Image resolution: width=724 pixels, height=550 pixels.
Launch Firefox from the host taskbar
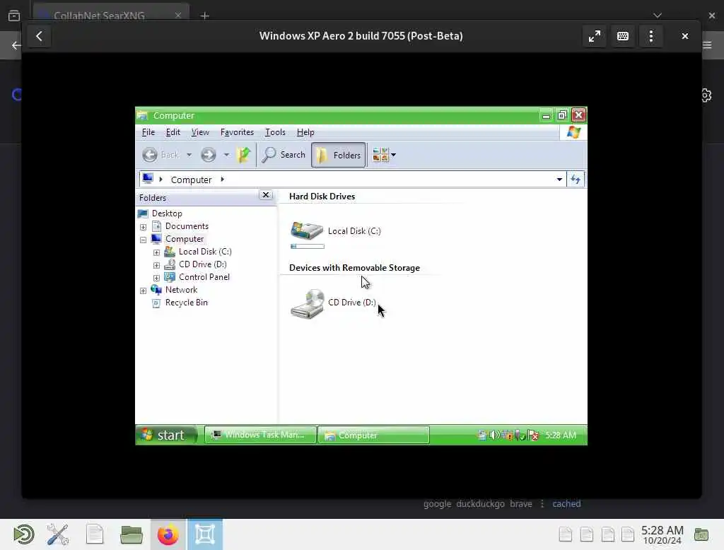[168, 534]
